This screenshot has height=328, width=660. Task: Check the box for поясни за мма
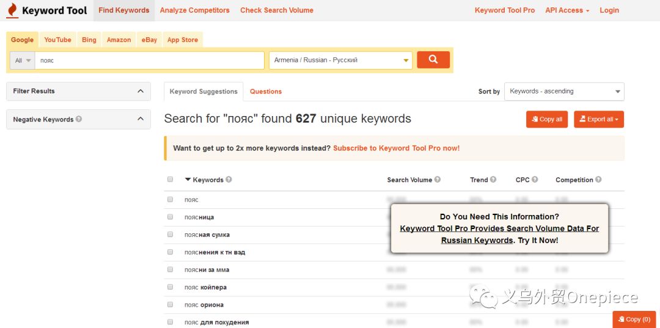coord(170,269)
